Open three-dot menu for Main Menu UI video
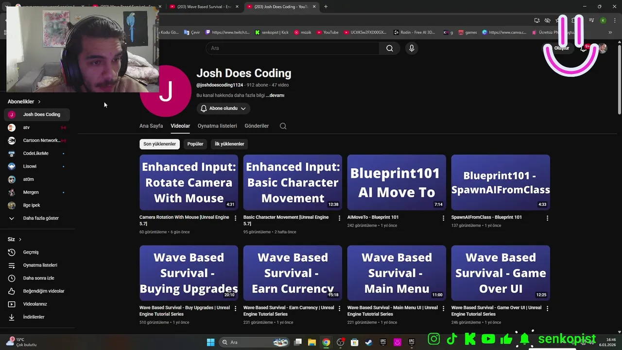Viewport: 622px width, 350px height. click(x=443, y=309)
